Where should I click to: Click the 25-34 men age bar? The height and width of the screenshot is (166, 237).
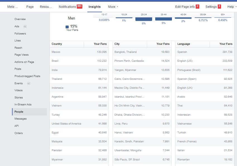click(144, 19)
